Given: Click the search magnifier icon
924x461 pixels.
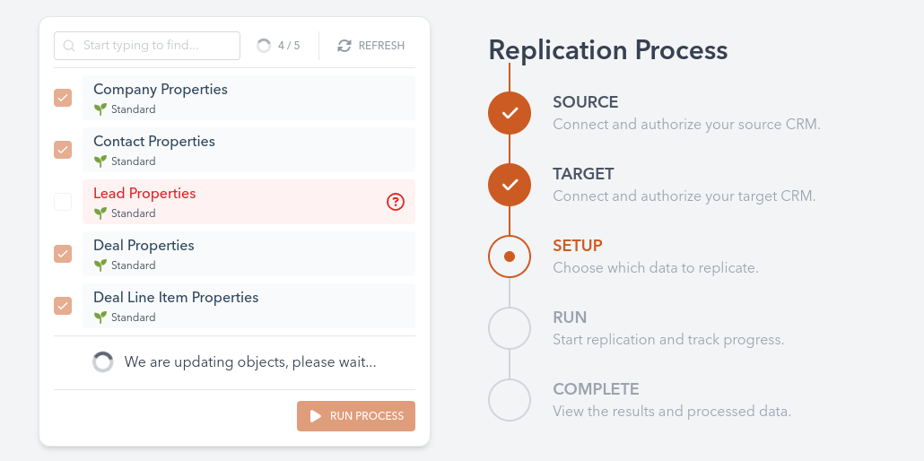Looking at the screenshot, I should point(69,46).
